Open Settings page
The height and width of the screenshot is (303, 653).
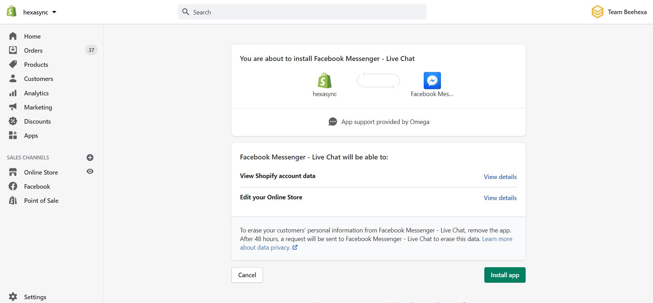35,297
